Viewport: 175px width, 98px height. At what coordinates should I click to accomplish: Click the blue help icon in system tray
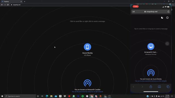click(x=148, y=96)
